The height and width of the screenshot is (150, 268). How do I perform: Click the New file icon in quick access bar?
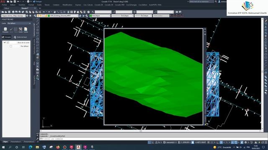click(x=8, y=2)
